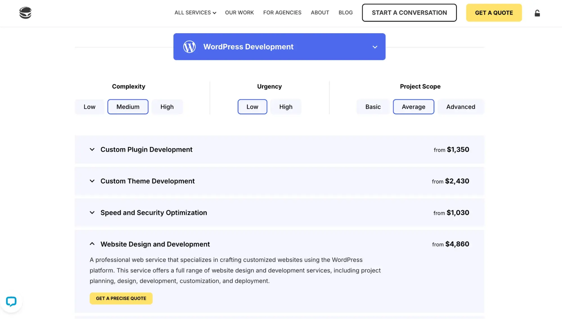Visit the Blog
Screen dimensions: 562x319
point(346,13)
